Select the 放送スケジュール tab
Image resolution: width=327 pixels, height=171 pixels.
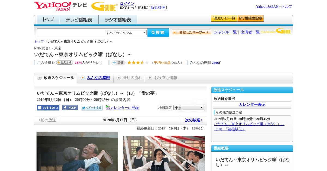(x=56, y=78)
